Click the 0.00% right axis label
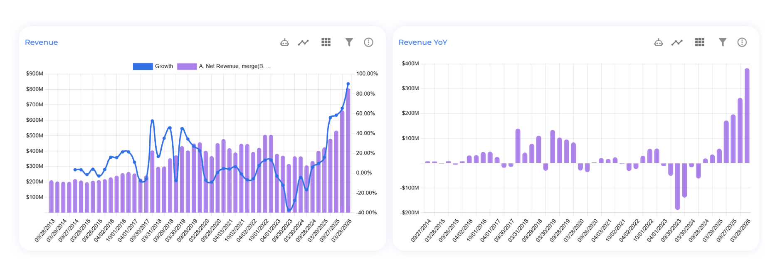This screenshot has width=780, height=275. [x=364, y=173]
